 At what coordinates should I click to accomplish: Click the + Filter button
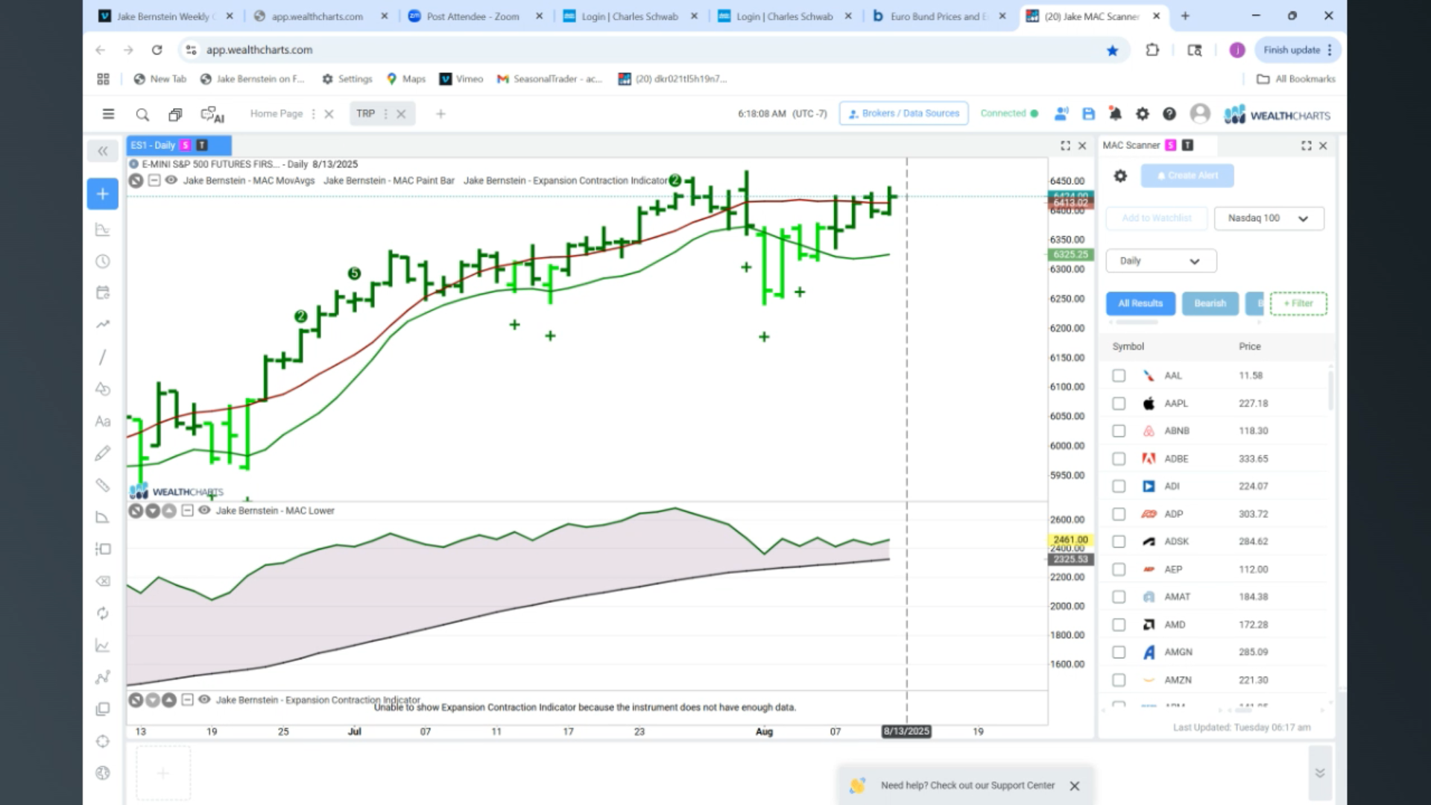coord(1298,303)
